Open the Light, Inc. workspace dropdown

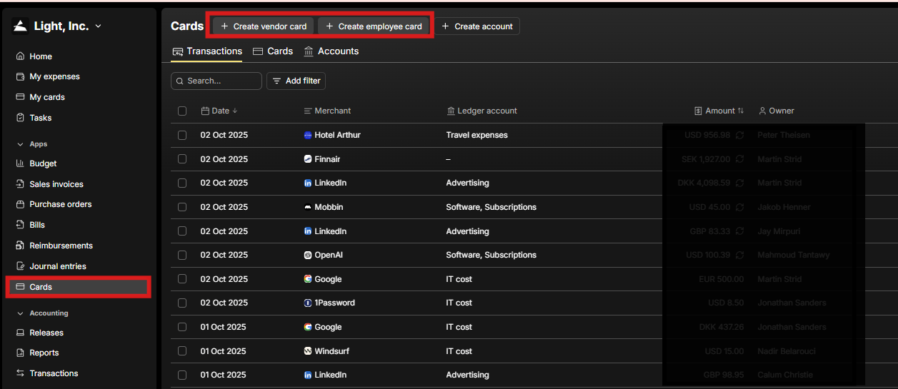[61, 26]
